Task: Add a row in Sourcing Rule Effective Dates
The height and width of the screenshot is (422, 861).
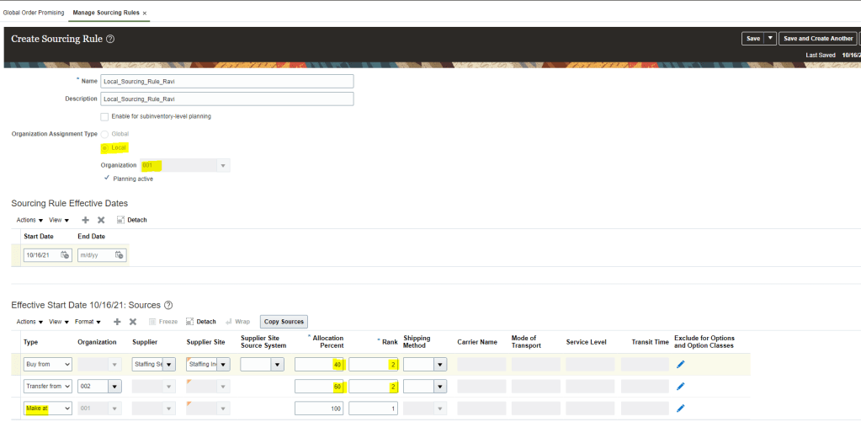Action: [86, 220]
